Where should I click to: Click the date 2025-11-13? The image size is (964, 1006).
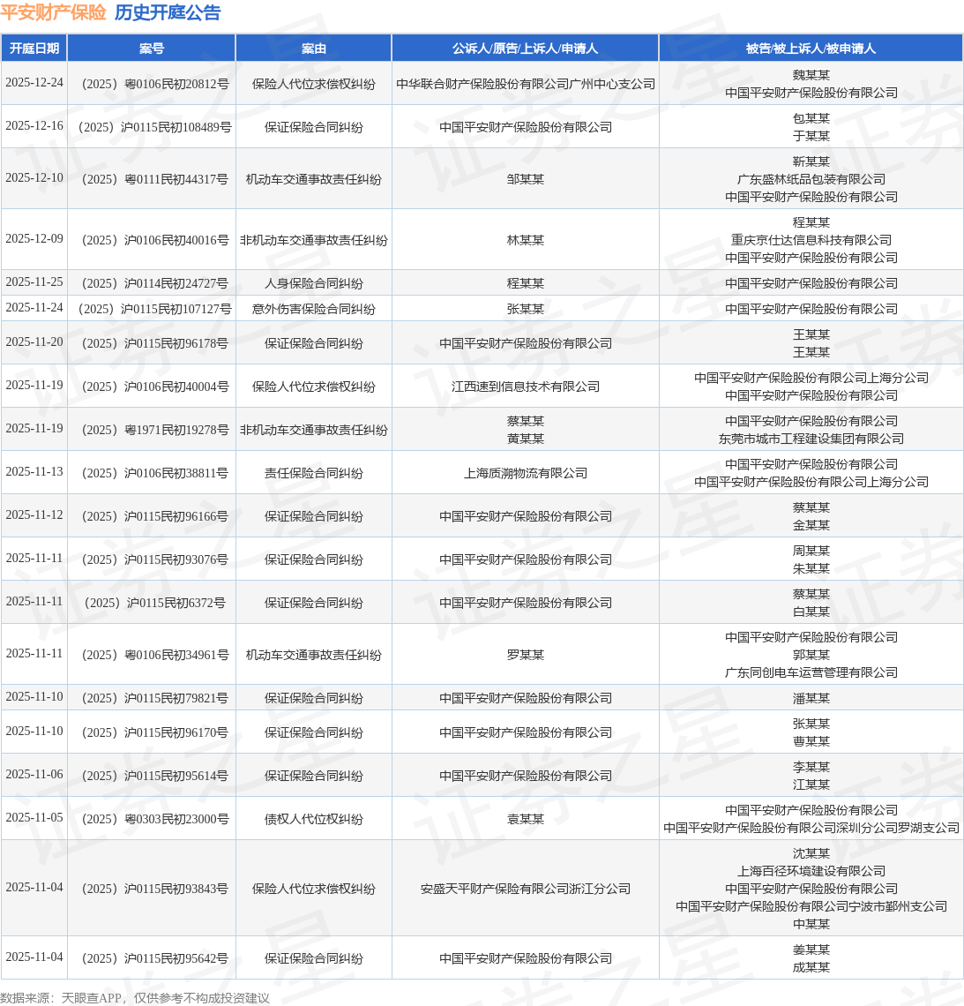coord(34,471)
